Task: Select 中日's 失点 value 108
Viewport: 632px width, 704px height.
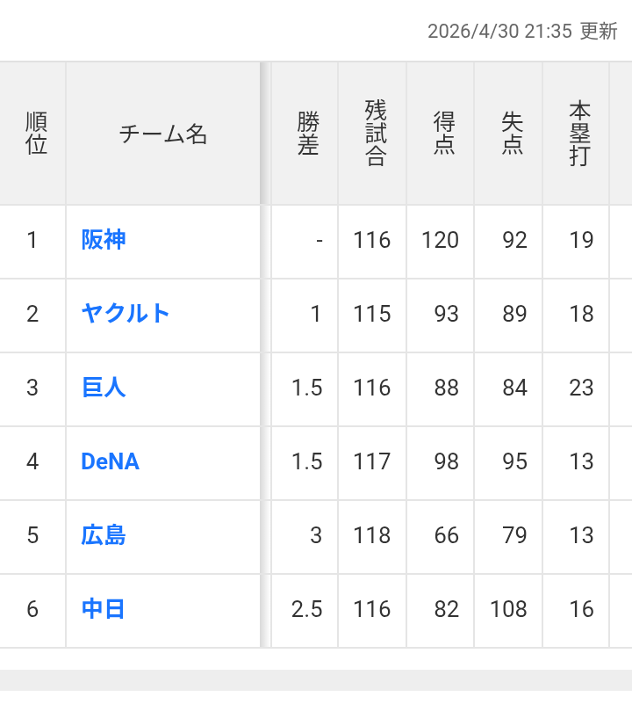Action: pos(508,609)
